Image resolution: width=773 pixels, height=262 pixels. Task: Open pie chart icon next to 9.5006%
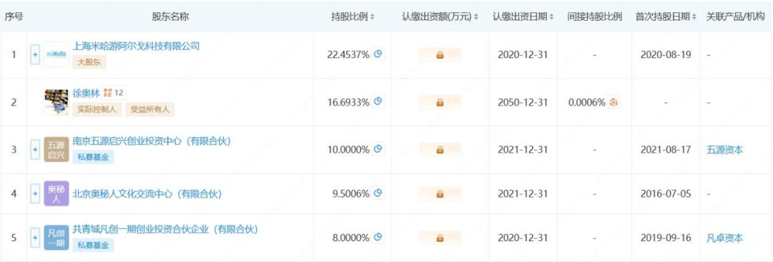coord(378,193)
